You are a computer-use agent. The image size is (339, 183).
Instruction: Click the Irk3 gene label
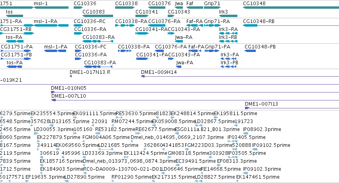coord(223,12)
